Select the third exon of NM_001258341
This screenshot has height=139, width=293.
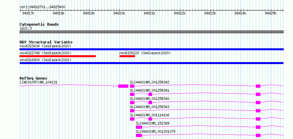pos(258,94)
